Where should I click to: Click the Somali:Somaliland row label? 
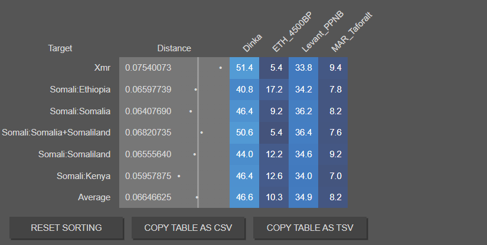pyautogui.click(x=74, y=154)
